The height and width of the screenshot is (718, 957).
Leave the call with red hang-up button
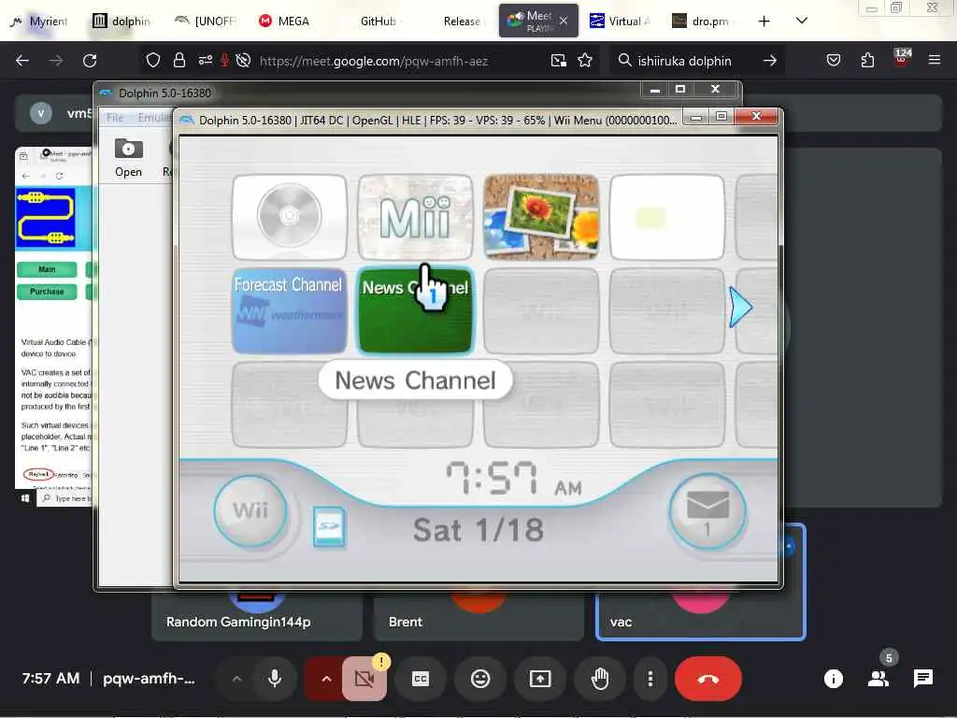[x=708, y=679]
